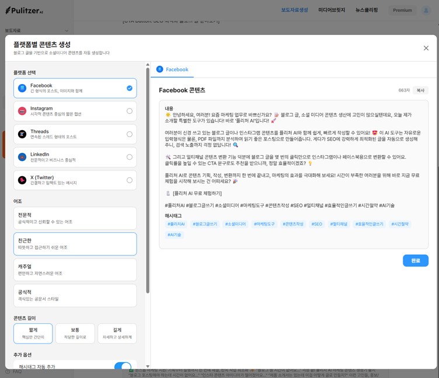Select the X (Twitter) radio button
Screen dimensions: 439x378
tap(130, 180)
